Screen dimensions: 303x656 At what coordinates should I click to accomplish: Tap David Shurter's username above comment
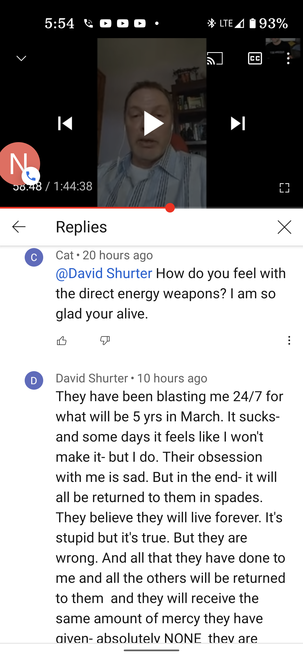coord(92,378)
